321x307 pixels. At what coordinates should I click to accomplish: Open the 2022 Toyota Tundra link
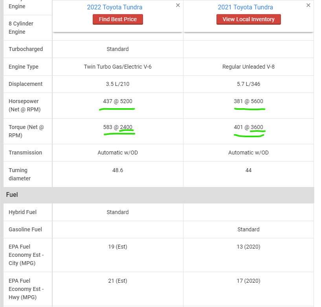(115, 7)
